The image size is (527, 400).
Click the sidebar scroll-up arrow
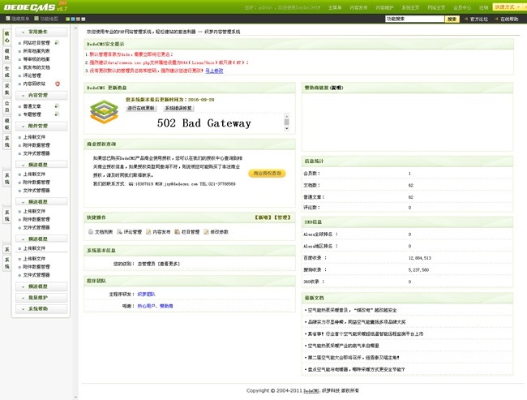[75, 28]
